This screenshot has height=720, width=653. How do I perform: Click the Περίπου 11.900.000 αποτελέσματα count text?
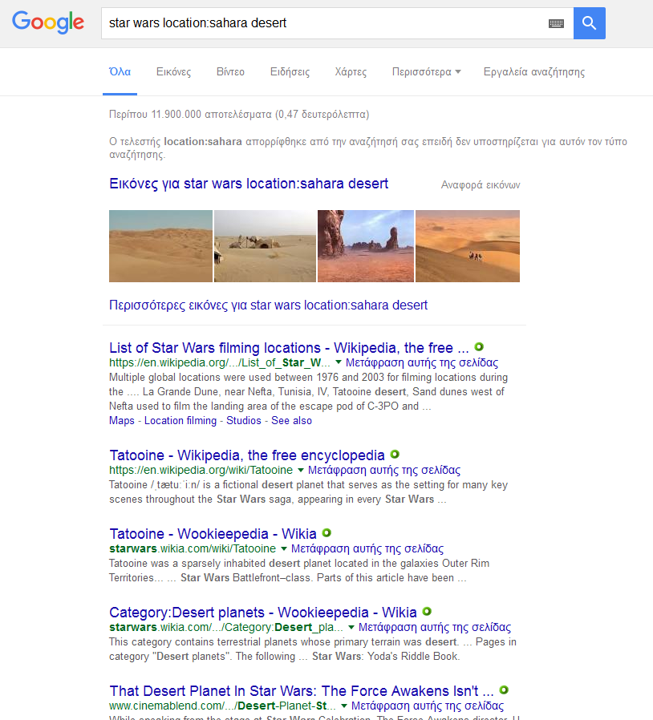(x=239, y=115)
